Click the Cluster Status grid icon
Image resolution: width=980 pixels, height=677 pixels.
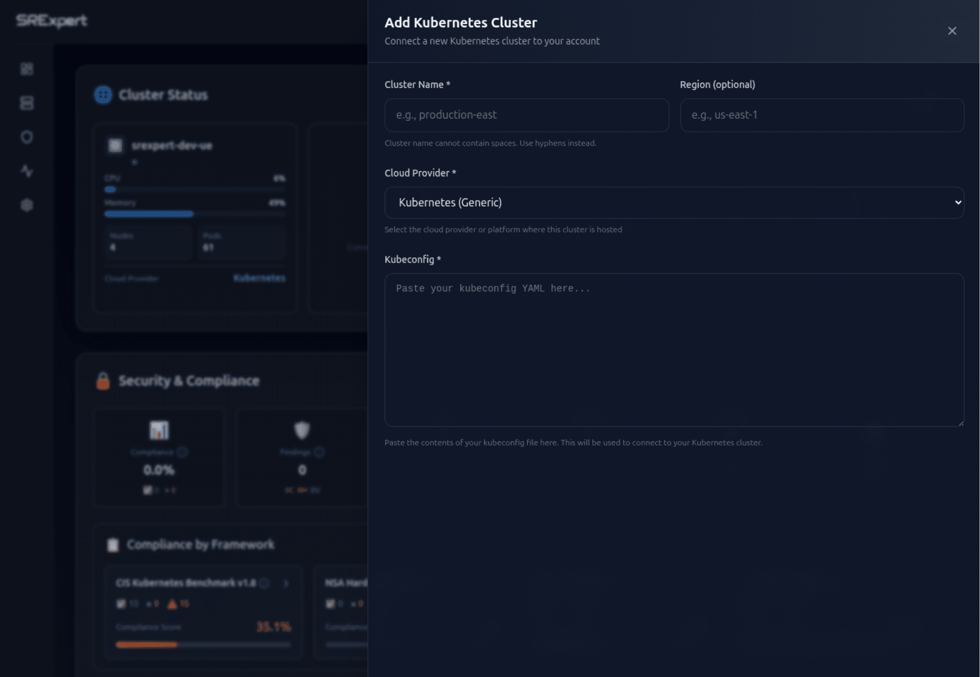pos(102,94)
